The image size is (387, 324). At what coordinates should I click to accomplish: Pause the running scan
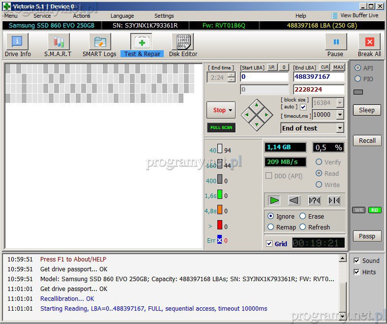[335, 45]
